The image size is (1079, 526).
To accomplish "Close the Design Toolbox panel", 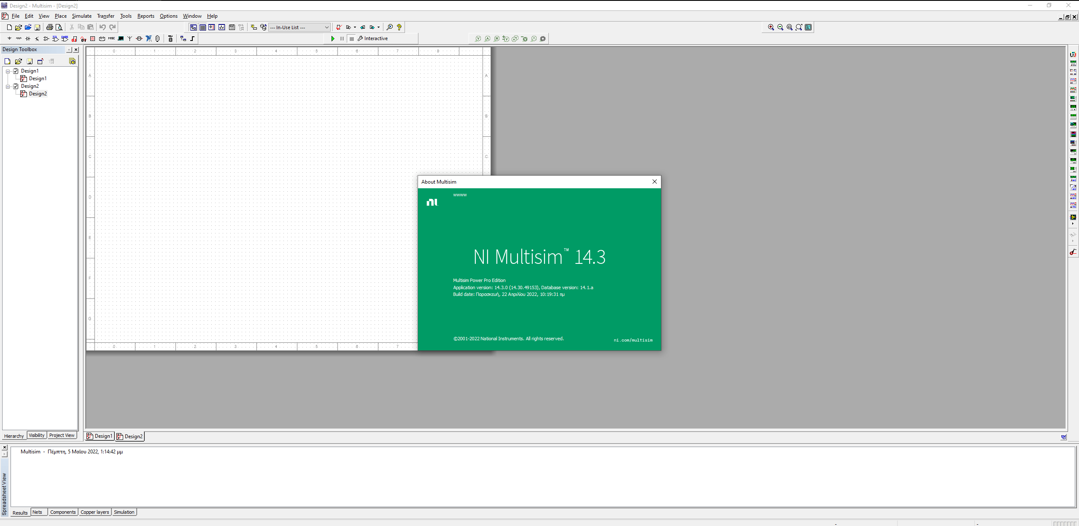I will click(x=76, y=49).
